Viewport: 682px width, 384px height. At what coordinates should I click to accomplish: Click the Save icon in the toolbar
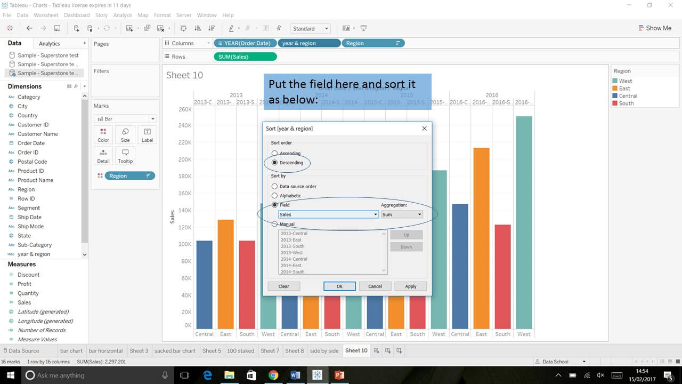click(x=57, y=28)
